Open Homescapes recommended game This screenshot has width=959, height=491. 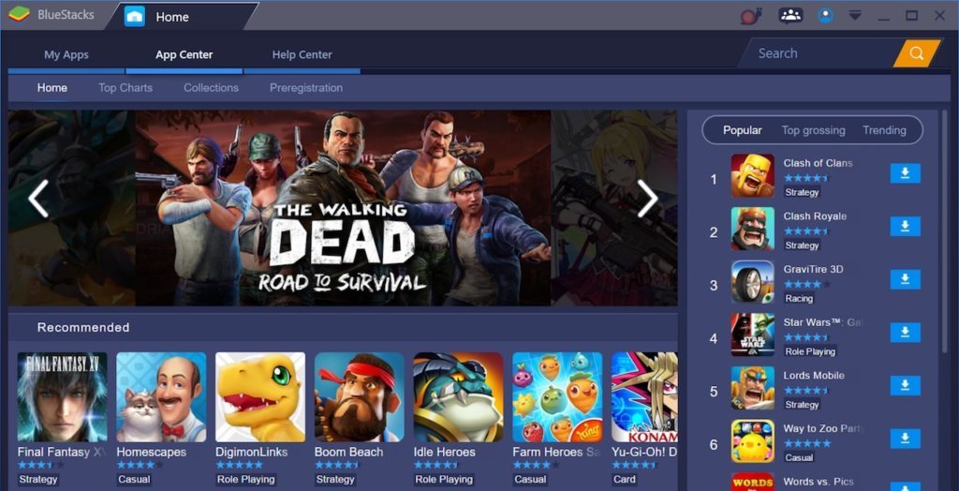[161, 396]
